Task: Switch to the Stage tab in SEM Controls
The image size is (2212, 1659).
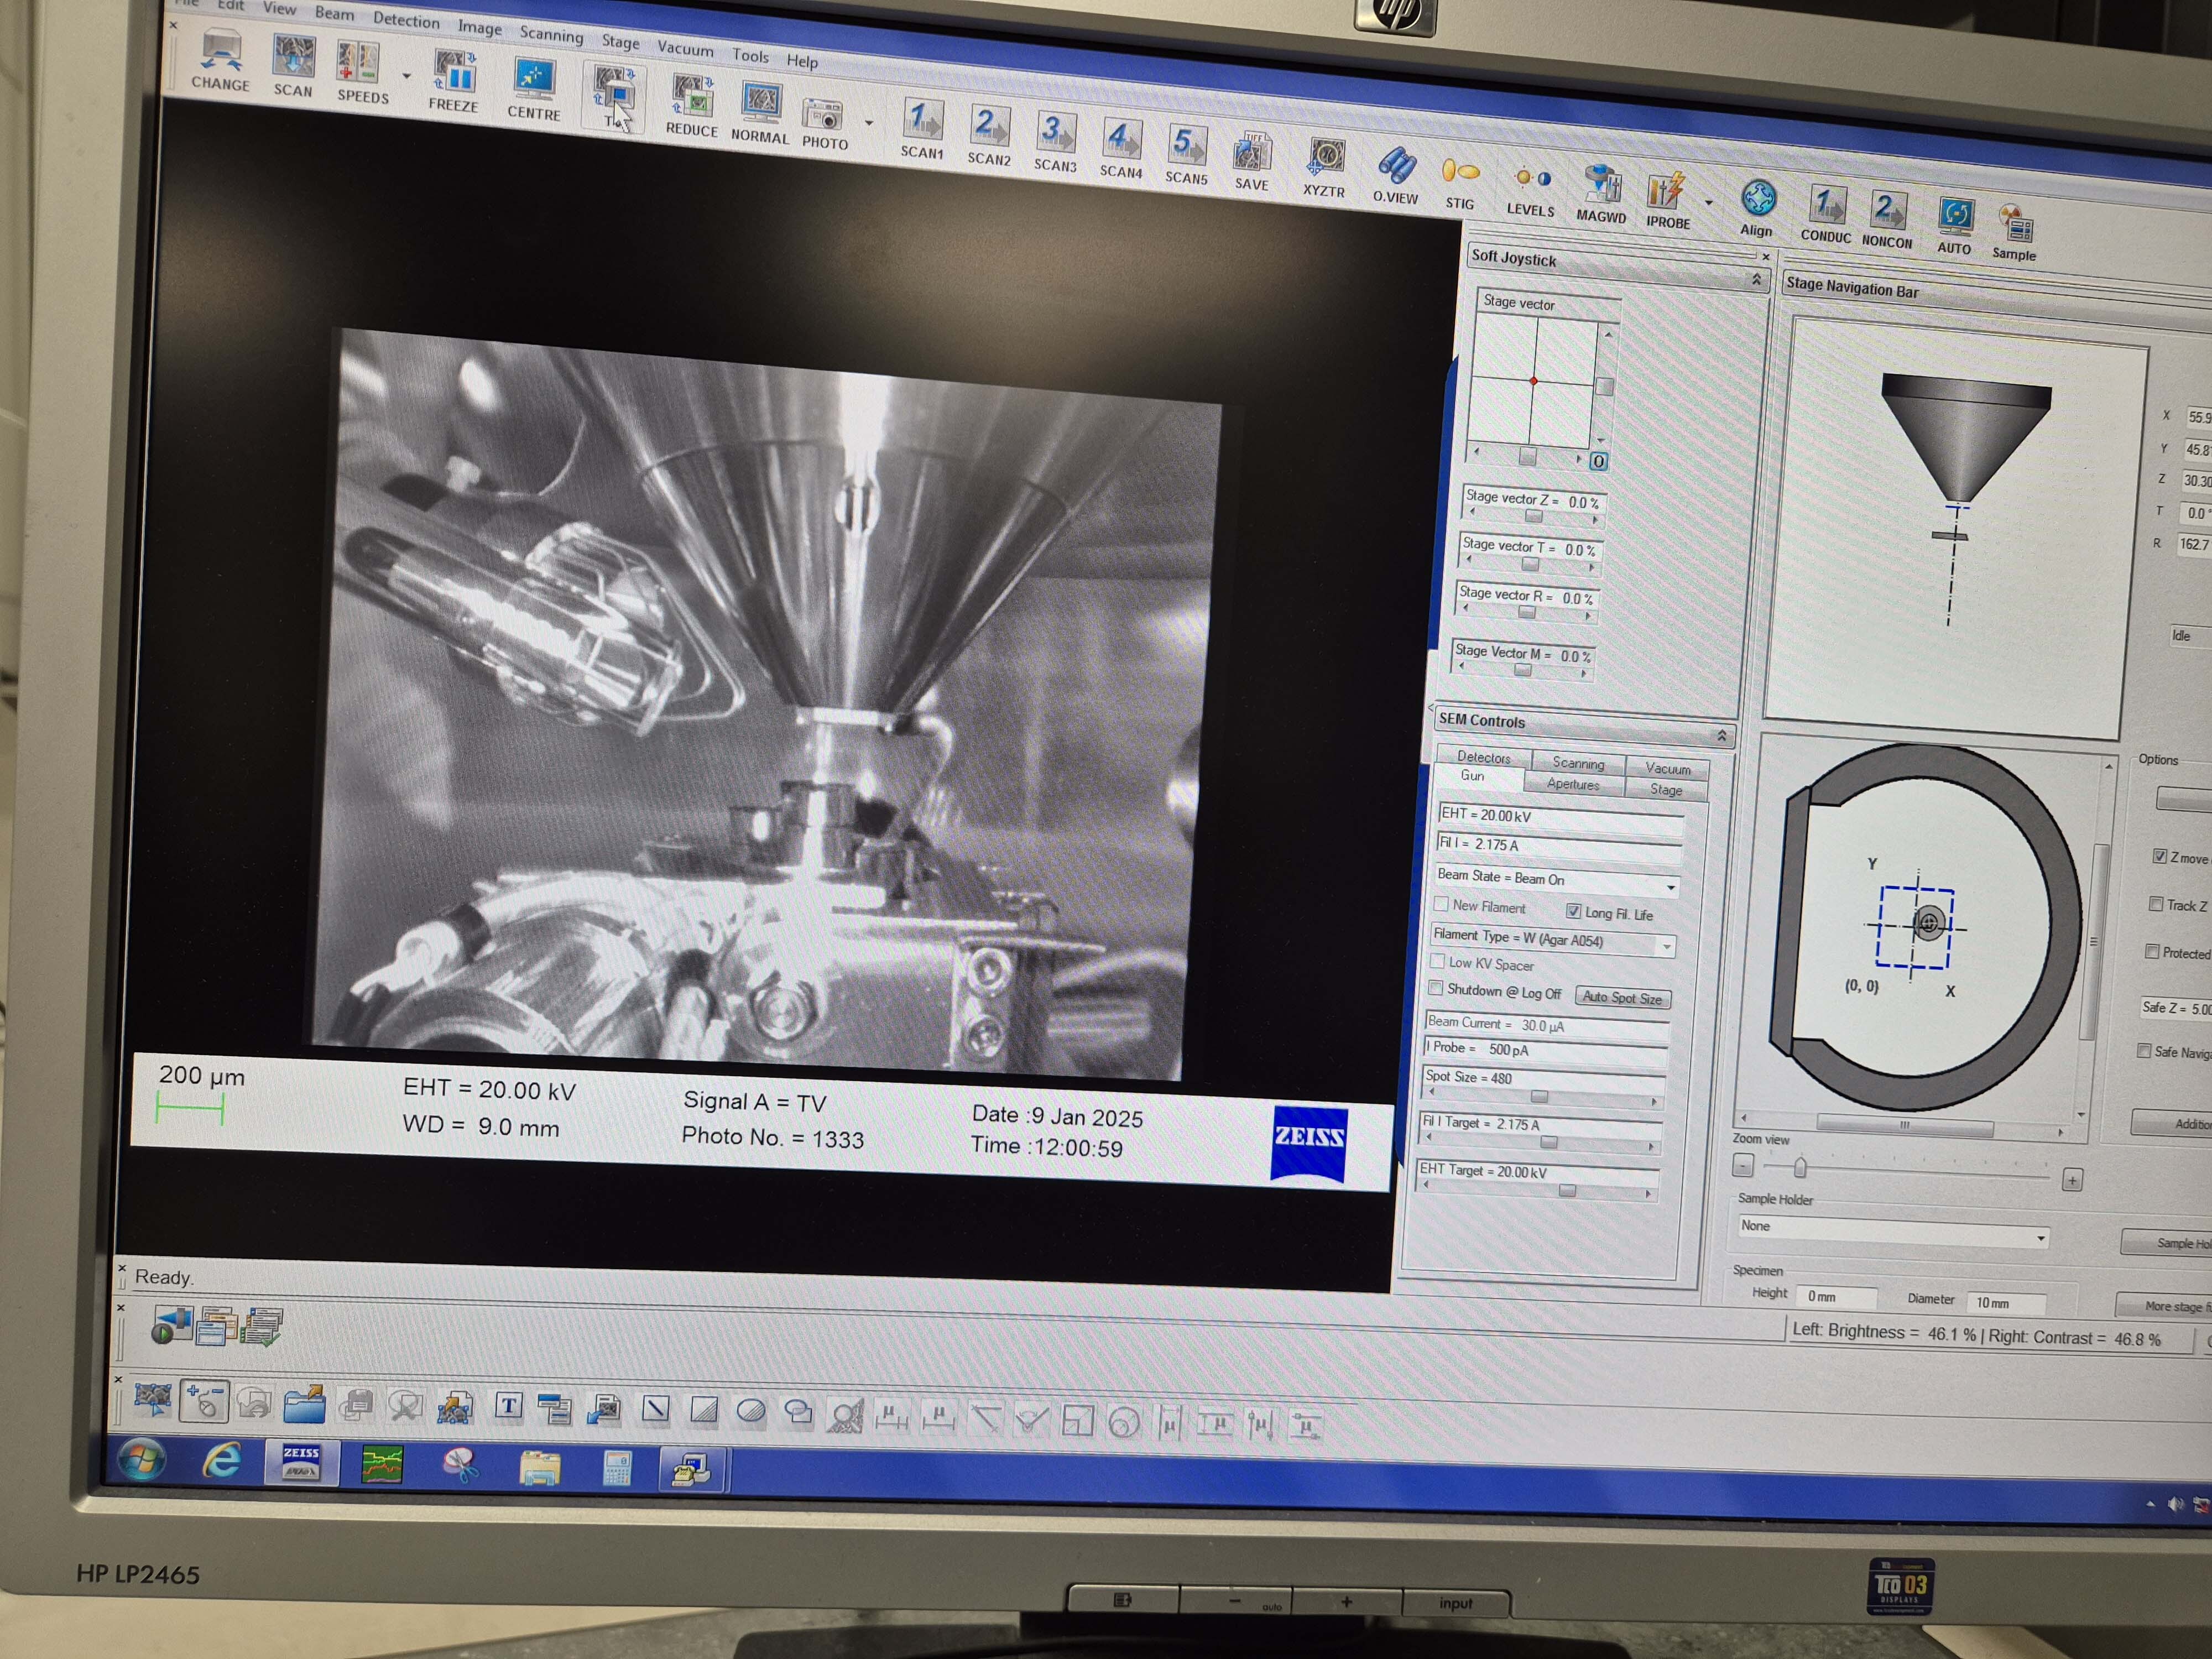Action: pos(1666,789)
